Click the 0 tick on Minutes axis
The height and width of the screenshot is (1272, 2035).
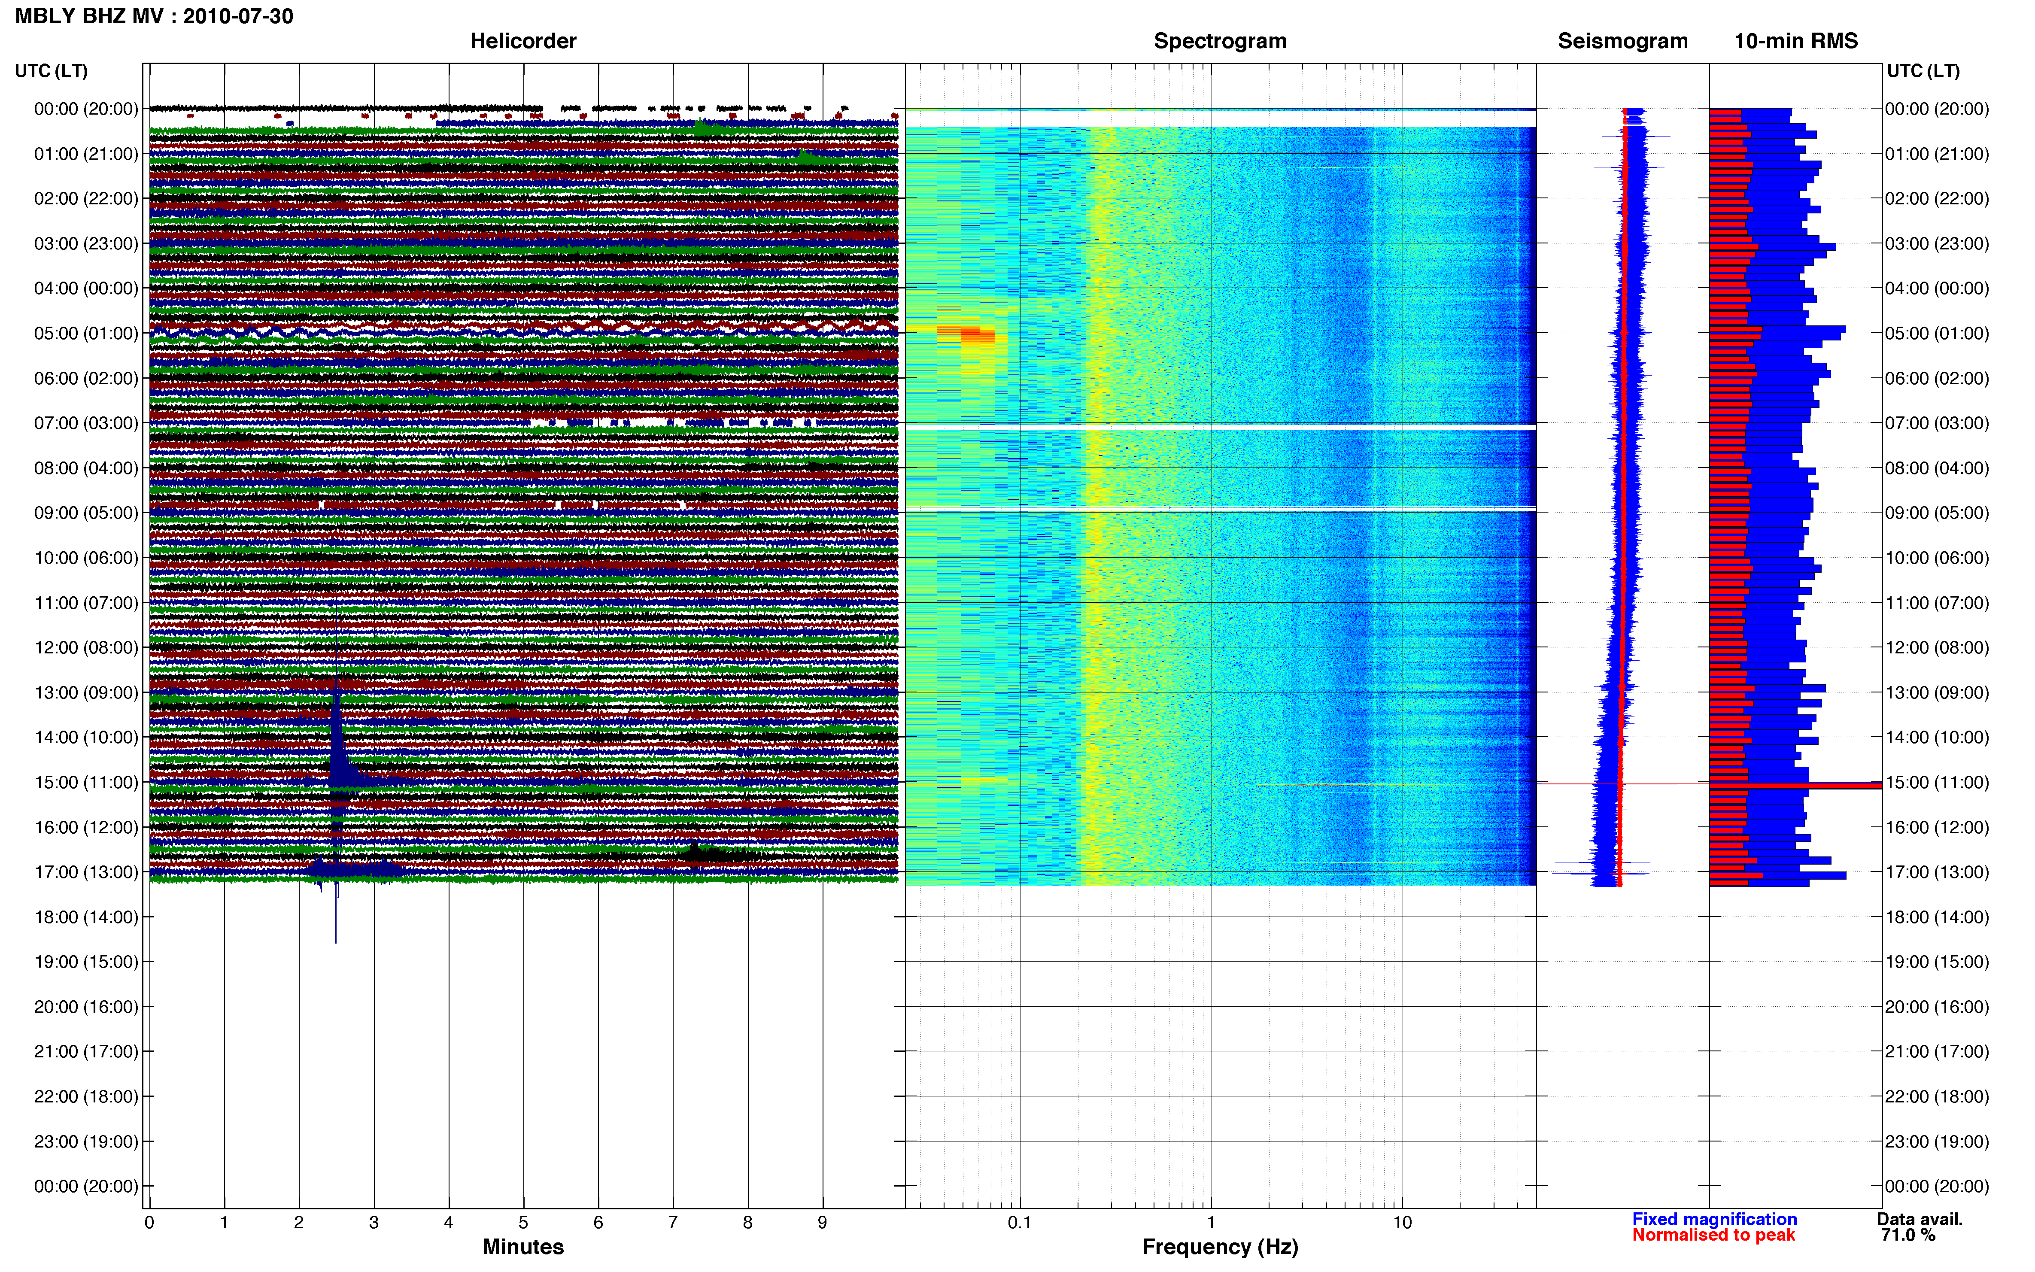pyautogui.click(x=150, y=1222)
